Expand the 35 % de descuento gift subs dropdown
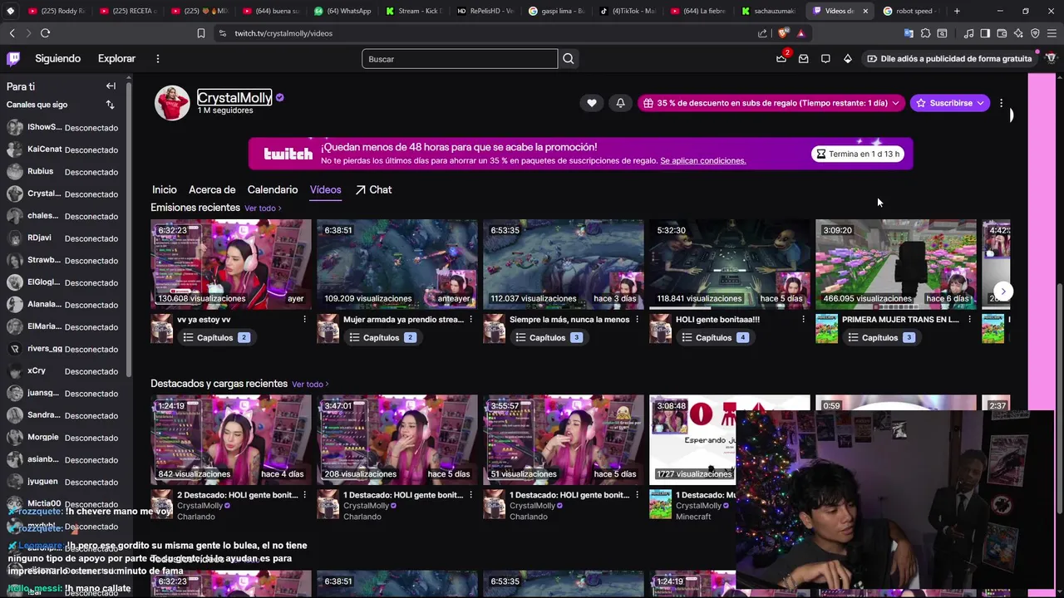The width and height of the screenshot is (1064, 598). [772, 103]
